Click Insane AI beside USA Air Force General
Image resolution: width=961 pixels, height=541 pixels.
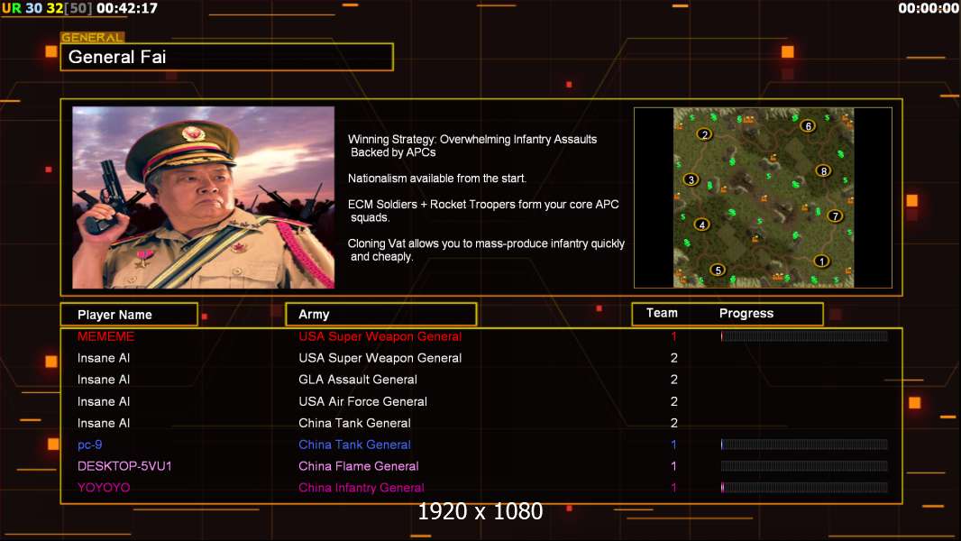tap(104, 402)
